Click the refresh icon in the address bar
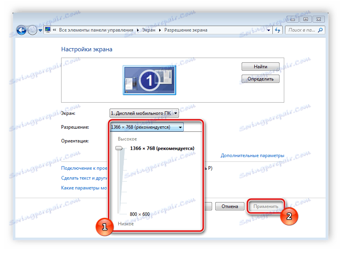The image size is (341, 253). (278, 30)
